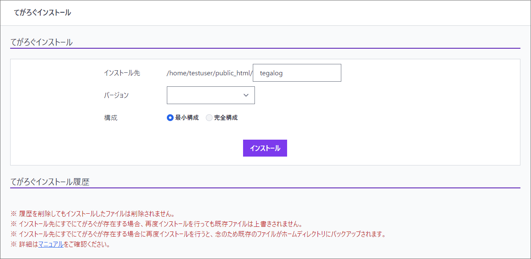Select the 完全構成 radio button
The image size is (531, 259).
pos(209,118)
